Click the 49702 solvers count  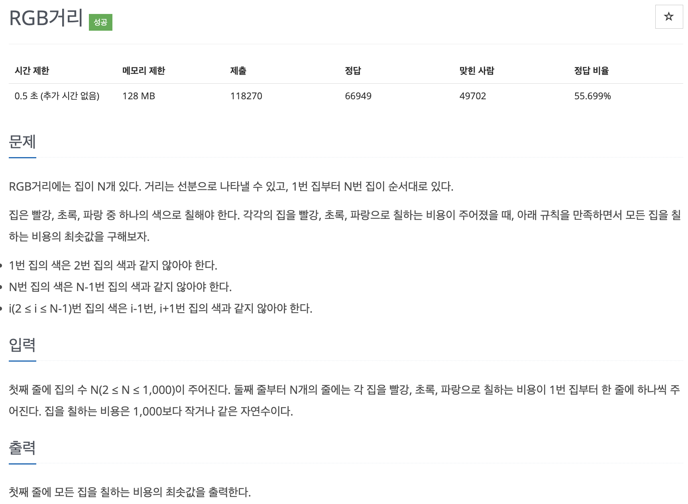click(x=473, y=96)
